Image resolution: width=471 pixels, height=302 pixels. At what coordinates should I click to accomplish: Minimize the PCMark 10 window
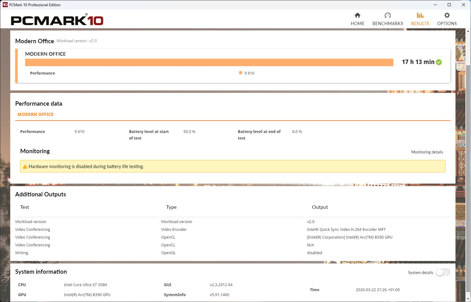435,5
